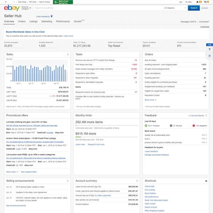Click the eBay logo
Viewport: 213px width, 213px height.
pos(12,8)
